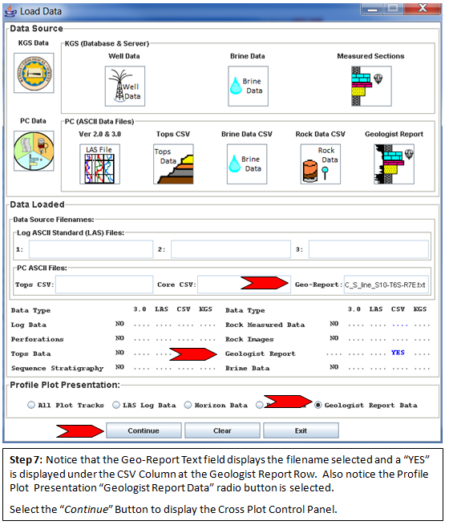Image resolution: width=449 pixels, height=525 pixels.
Task: Click the first LAS file text field
Action: (x=91, y=249)
